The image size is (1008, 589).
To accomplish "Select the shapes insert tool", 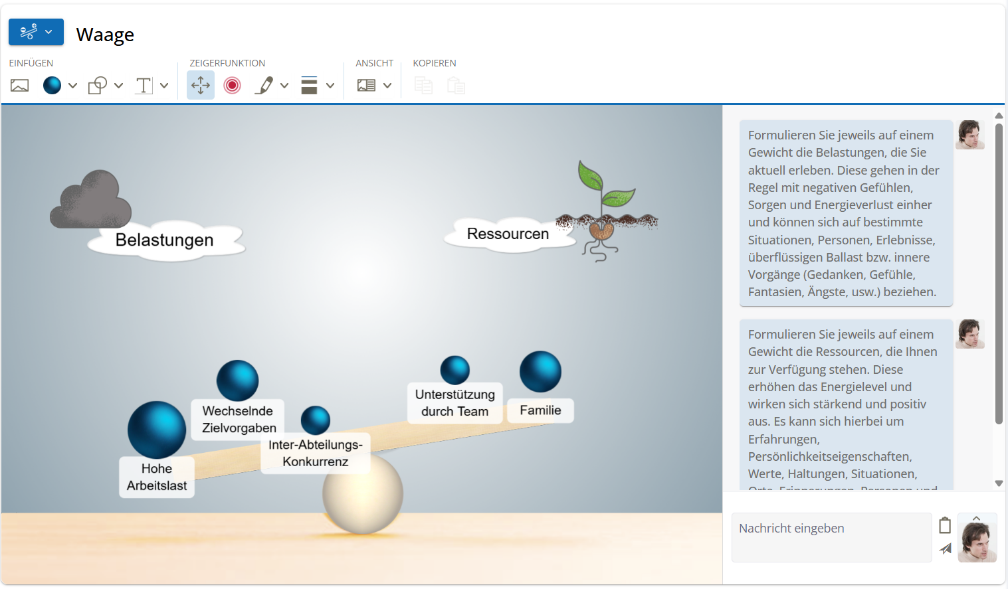I will (x=98, y=86).
